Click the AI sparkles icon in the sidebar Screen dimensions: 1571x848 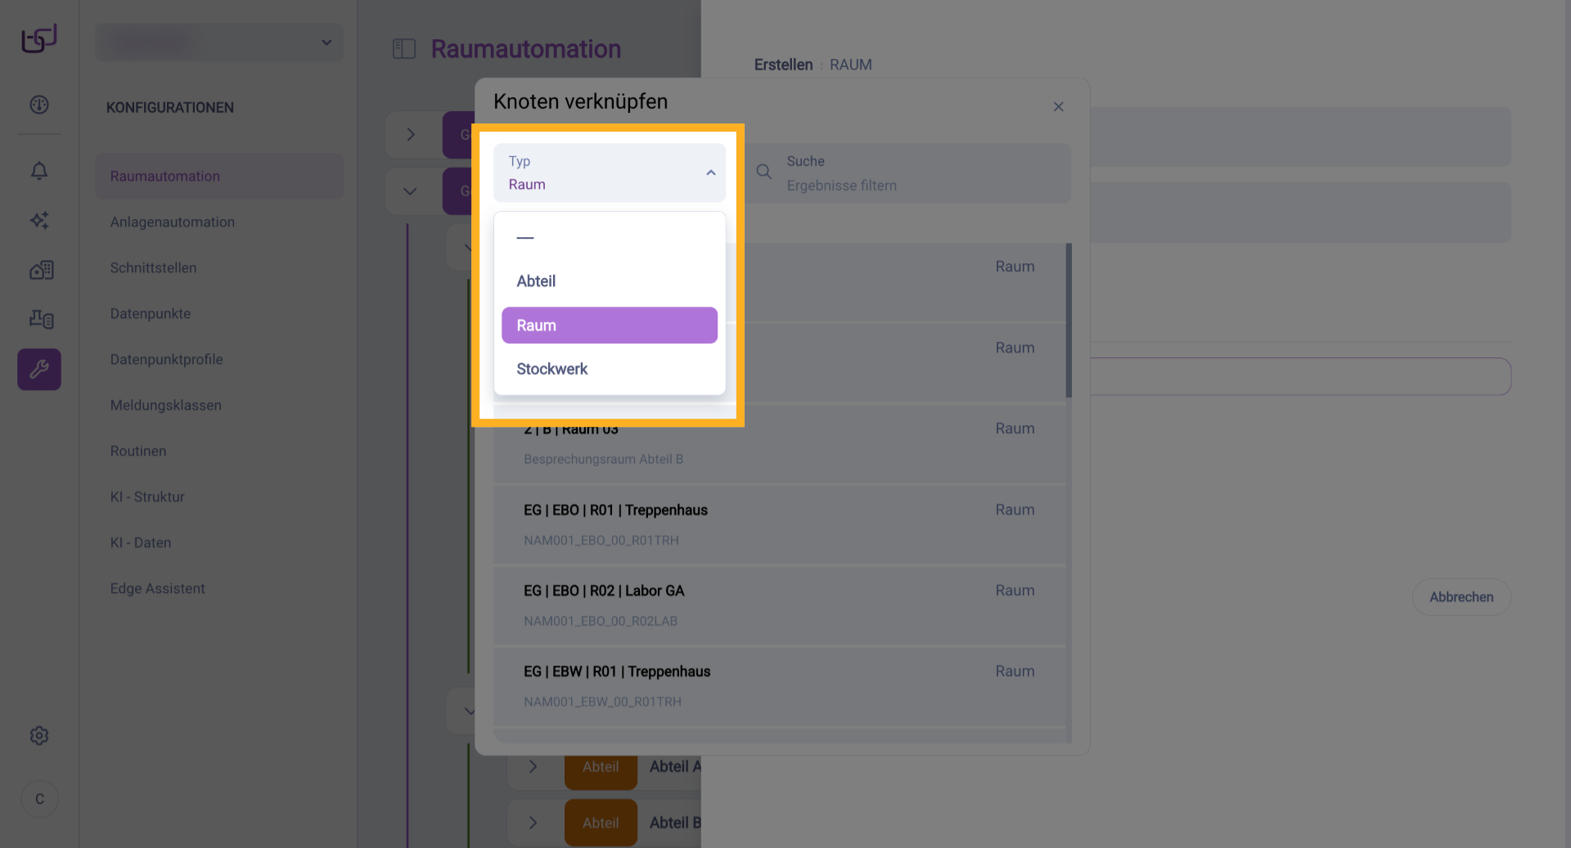point(39,220)
